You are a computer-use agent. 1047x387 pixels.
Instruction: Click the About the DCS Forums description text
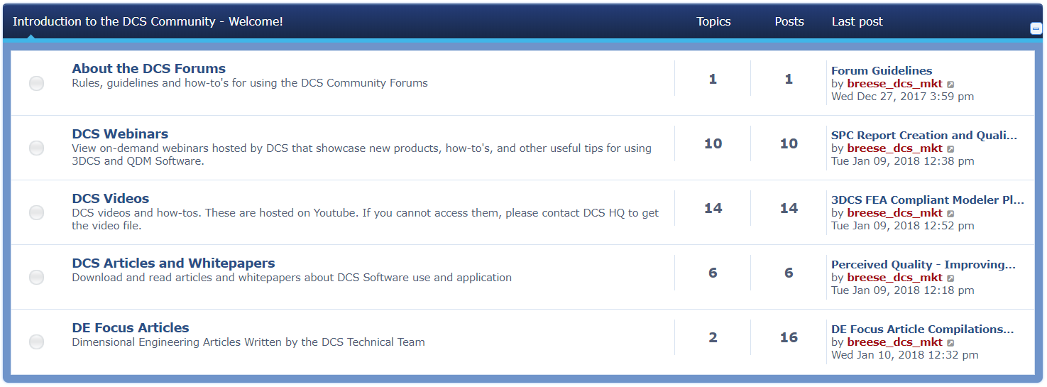[x=250, y=83]
